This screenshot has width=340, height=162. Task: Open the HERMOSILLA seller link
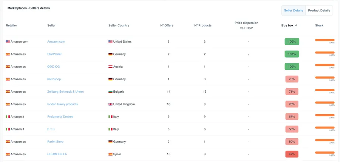pyautogui.click(x=57, y=154)
